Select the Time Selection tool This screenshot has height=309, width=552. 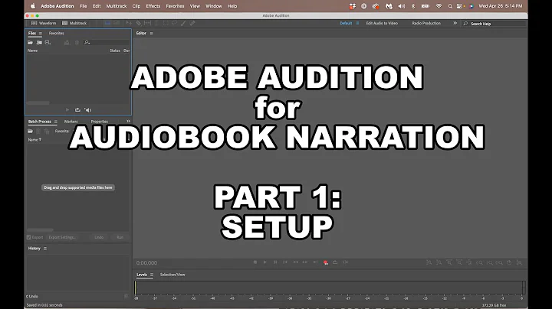click(x=156, y=23)
